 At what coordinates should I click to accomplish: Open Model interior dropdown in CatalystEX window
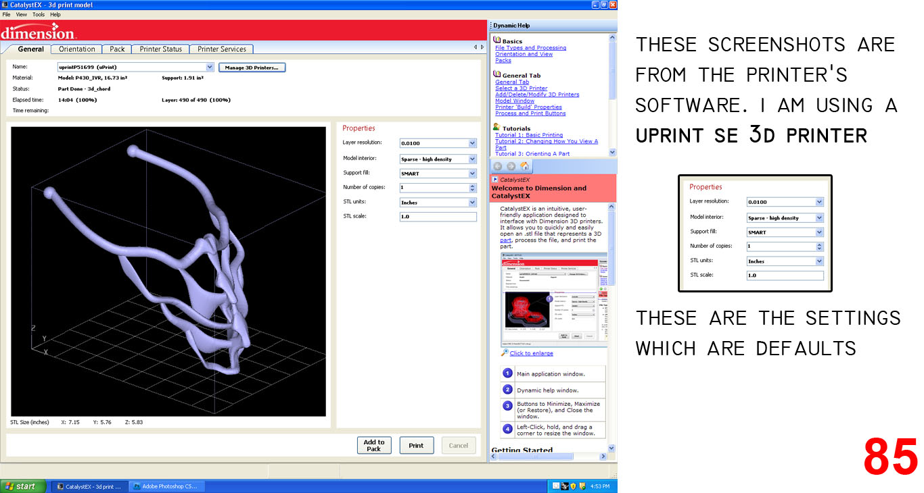click(472, 159)
